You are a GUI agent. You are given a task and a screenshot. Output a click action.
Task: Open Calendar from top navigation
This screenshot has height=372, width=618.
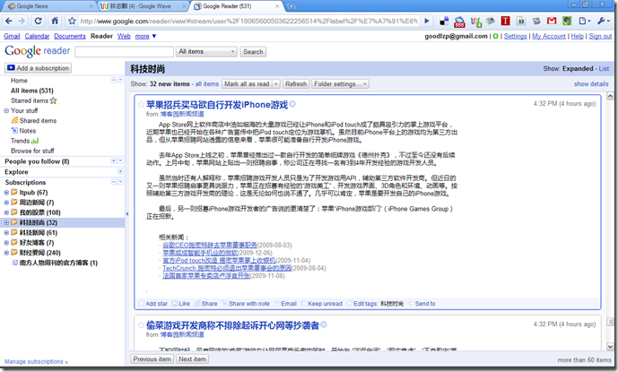pyautogui.click(x=37, y=36)
